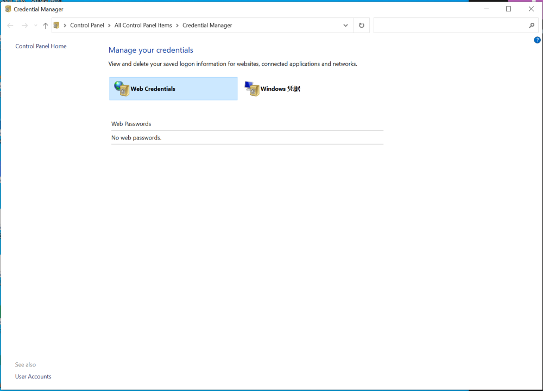543x391 pixels.
Task: Close the Credential Manager window
Action: click(531, 9)
